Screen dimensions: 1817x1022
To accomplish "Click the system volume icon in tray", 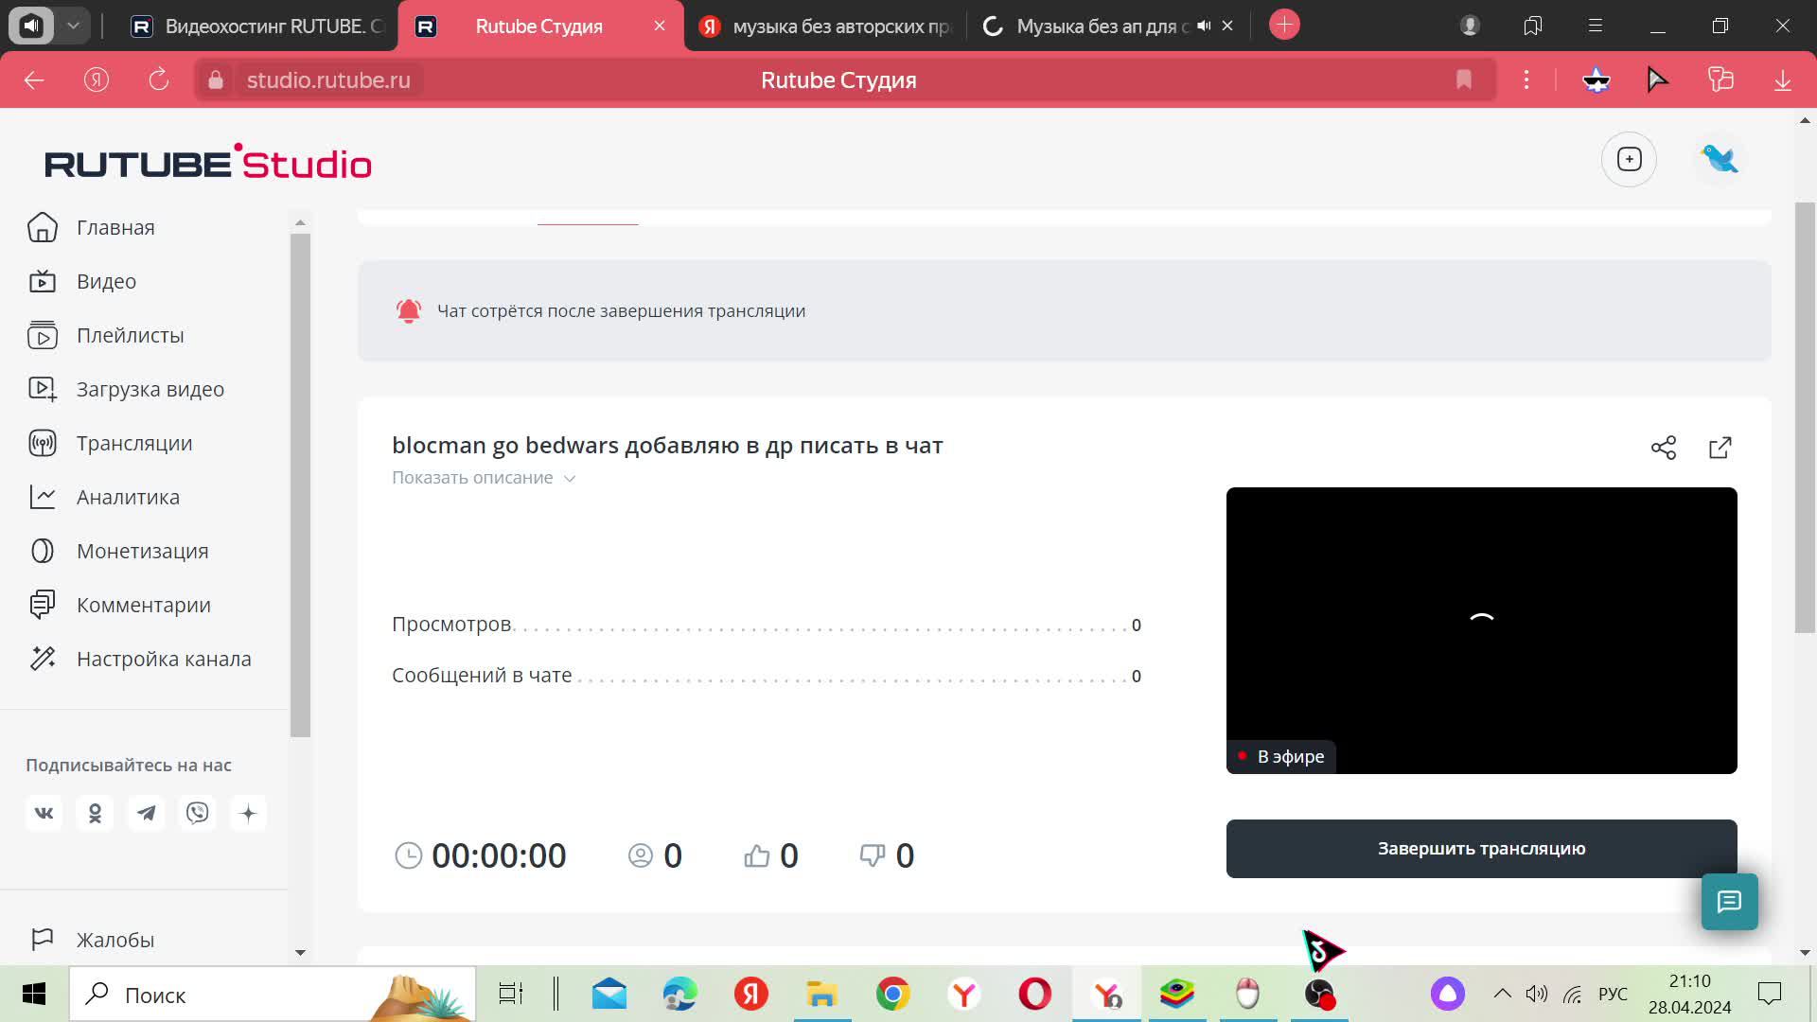I will [1536, 994].
